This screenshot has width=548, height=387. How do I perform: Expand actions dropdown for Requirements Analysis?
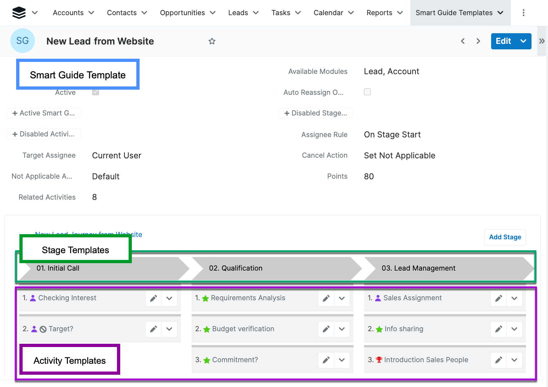click(342, 298)
